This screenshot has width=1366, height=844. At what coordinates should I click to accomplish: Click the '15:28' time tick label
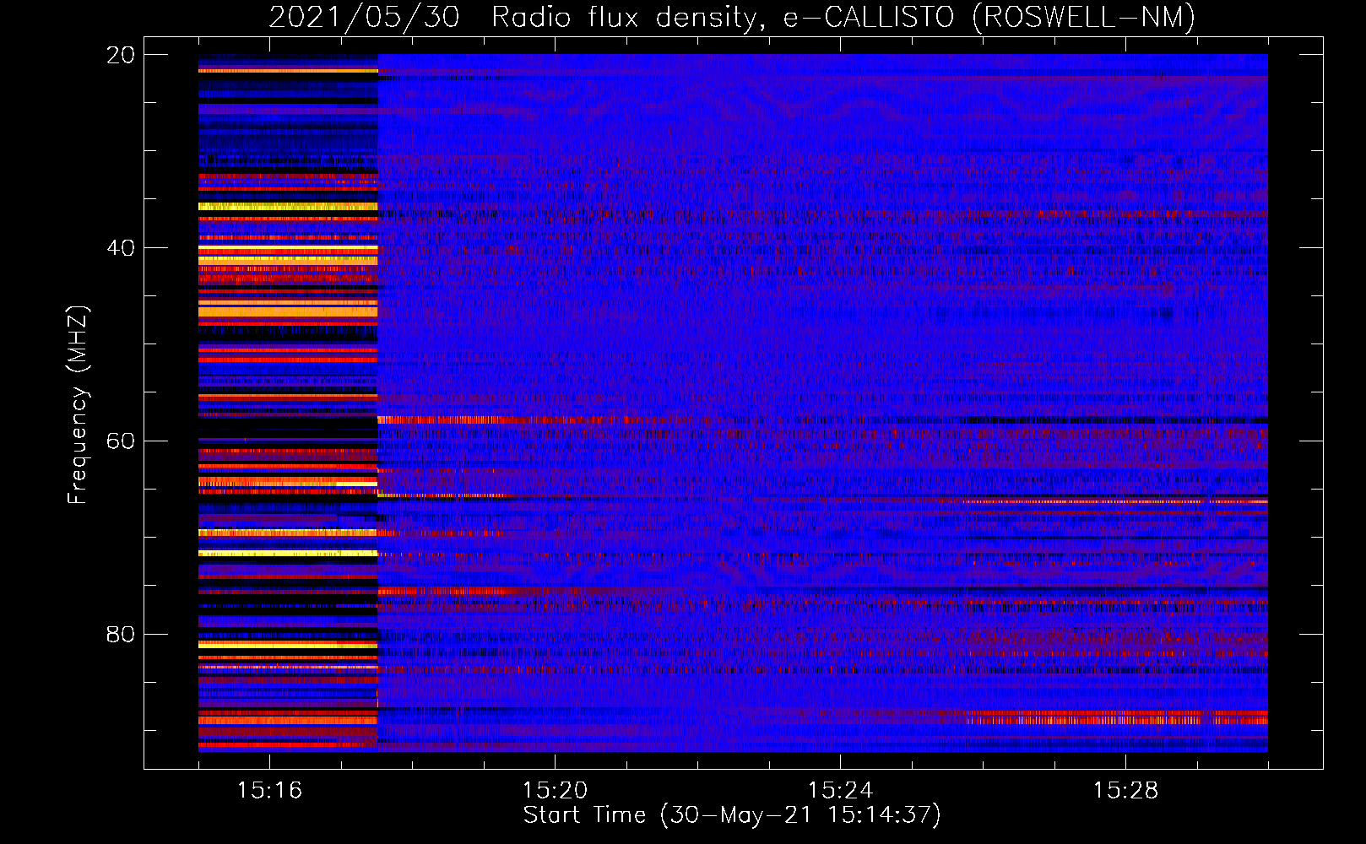[x=1125, y=791]
